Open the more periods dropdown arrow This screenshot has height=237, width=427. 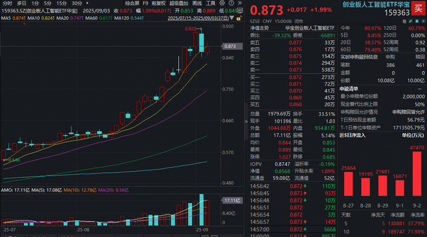pyautogui.click(x=87, y=4)
